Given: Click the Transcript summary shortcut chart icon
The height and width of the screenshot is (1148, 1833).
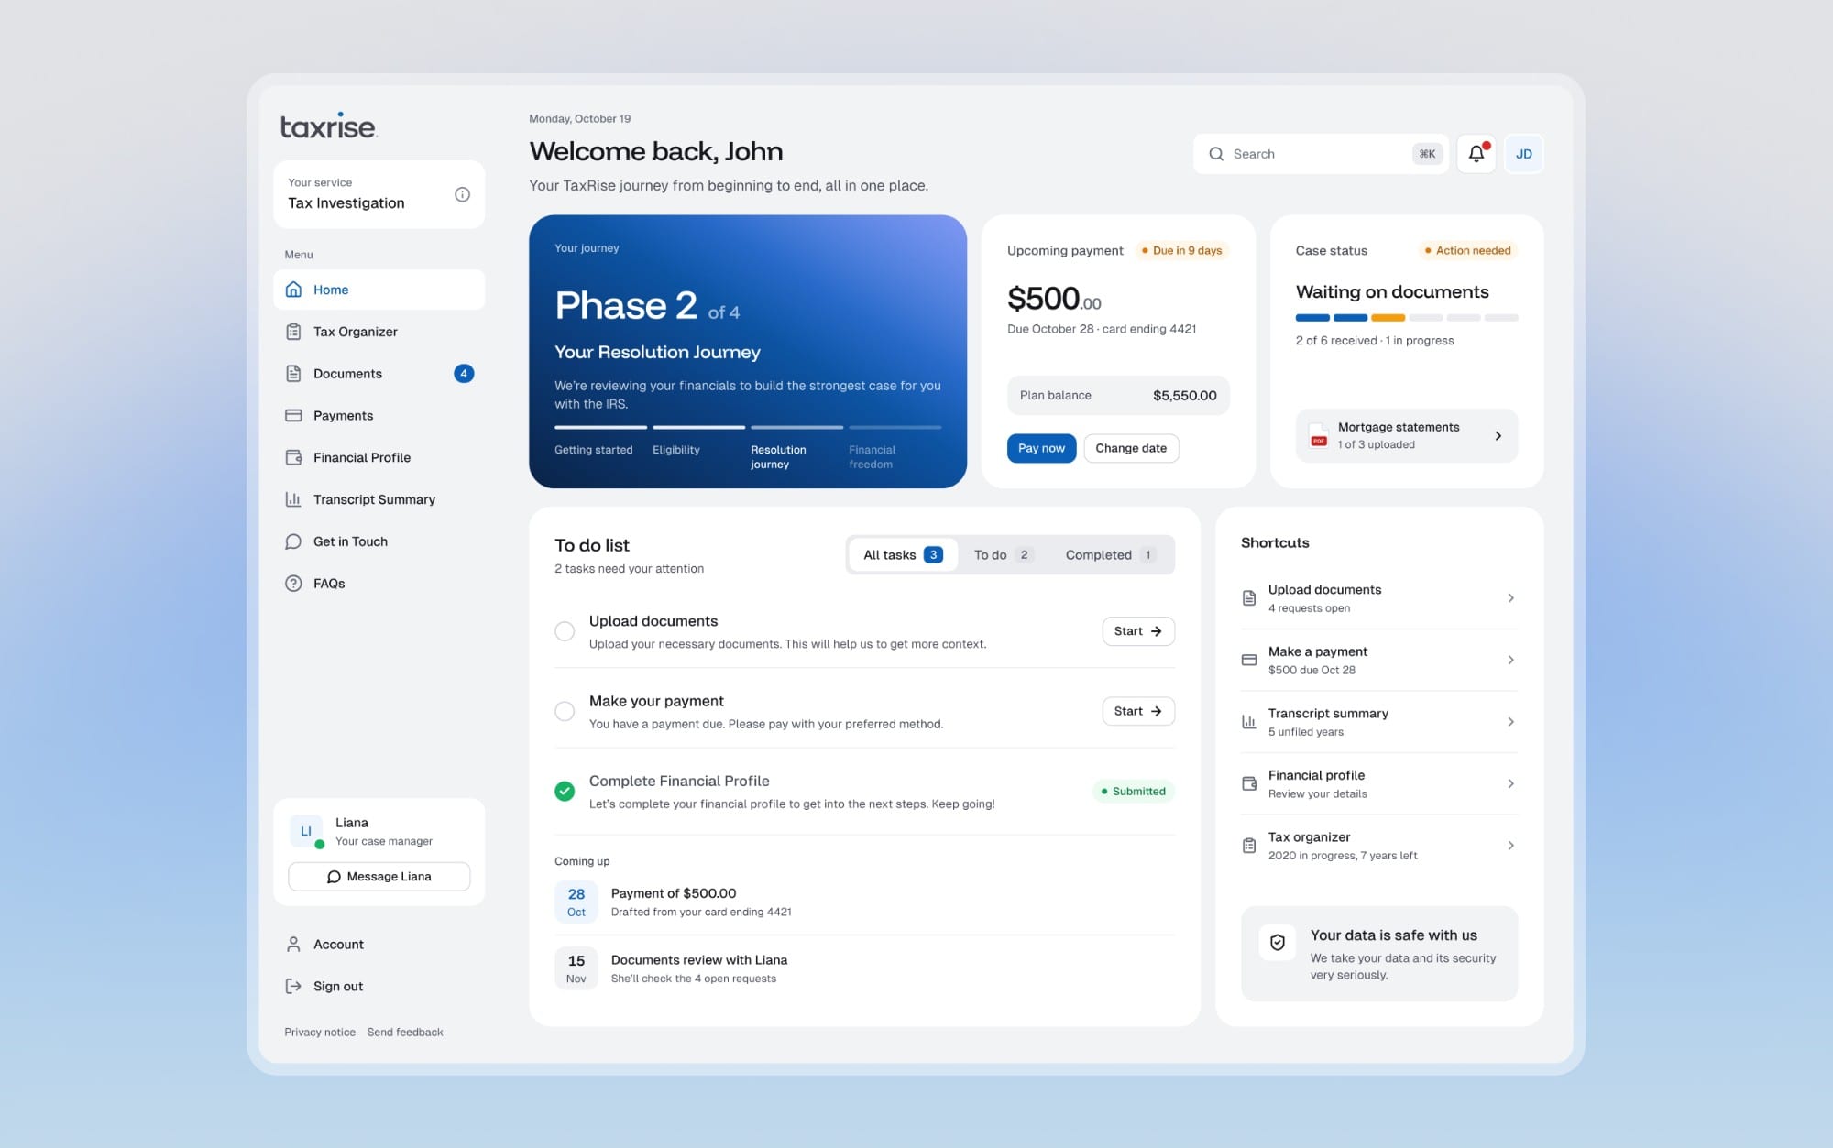Looking at the screenshot, I should 1248,722.
